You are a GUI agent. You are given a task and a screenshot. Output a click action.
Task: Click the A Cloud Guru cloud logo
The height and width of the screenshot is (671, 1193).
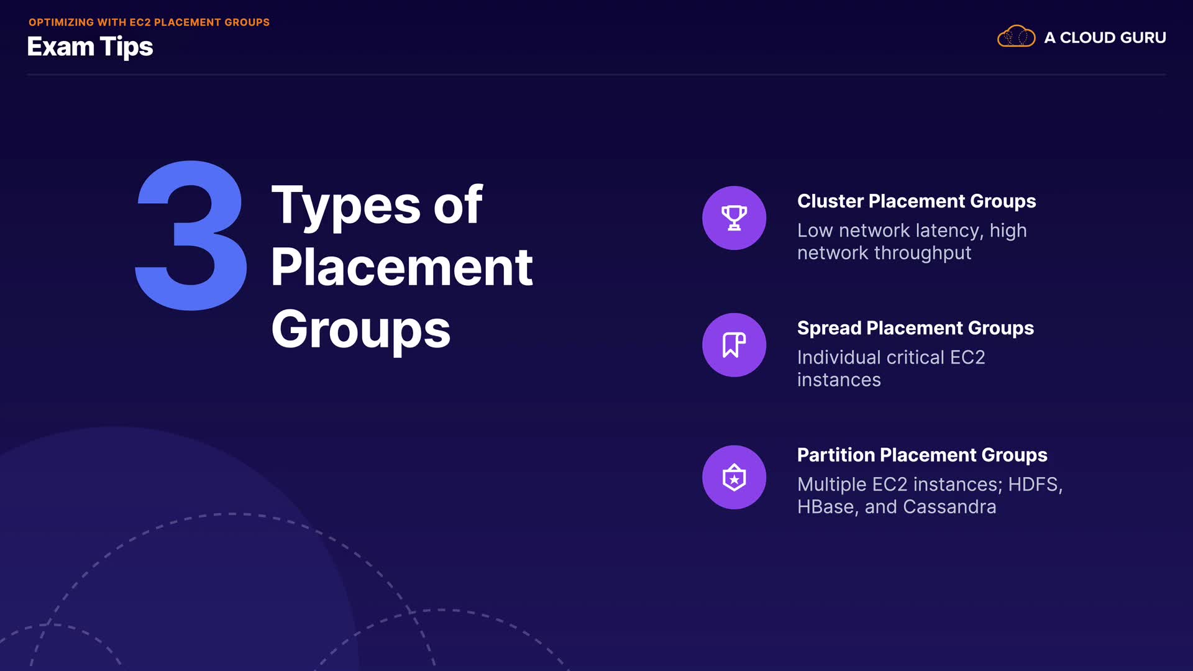coord(1016,37)
